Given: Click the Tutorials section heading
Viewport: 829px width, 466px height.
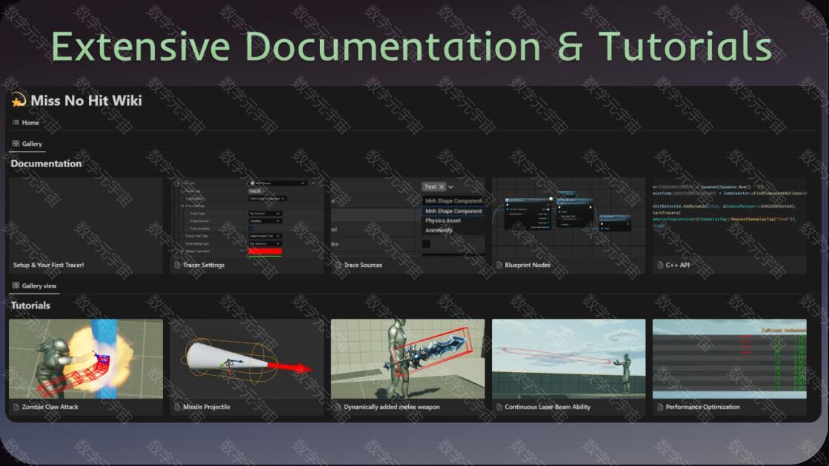Looking at the screenshot, I should (30, 305).
